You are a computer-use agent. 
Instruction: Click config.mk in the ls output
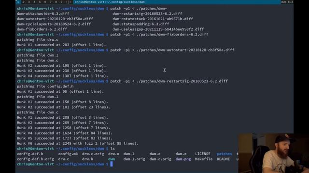click(68, 154)
